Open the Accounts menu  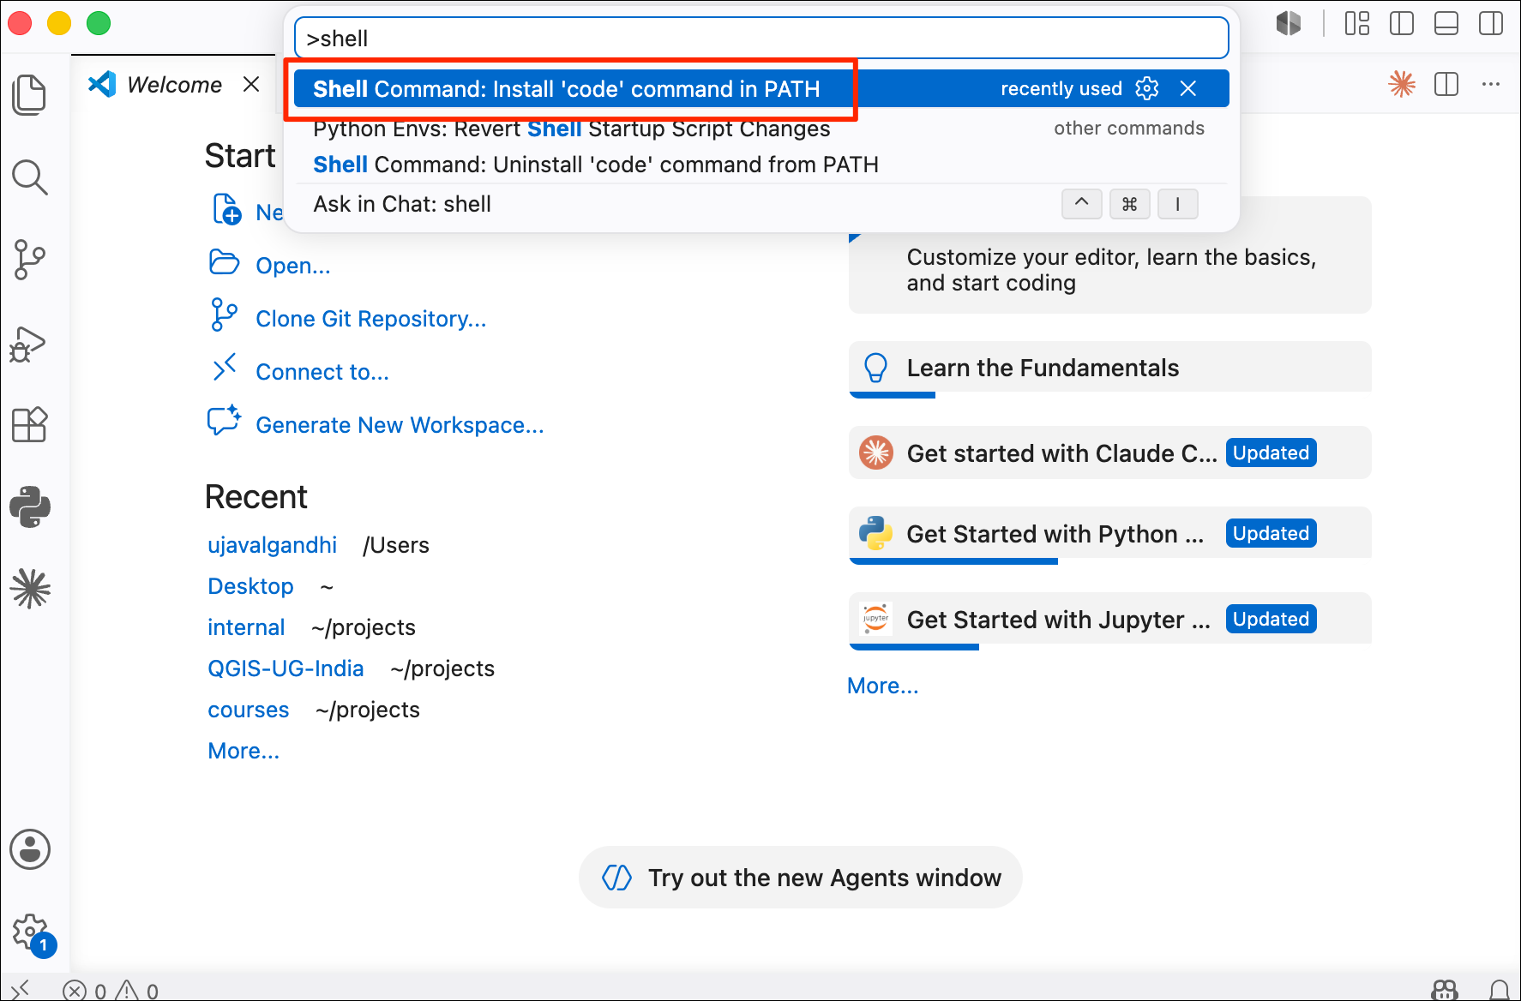[30, 849]
